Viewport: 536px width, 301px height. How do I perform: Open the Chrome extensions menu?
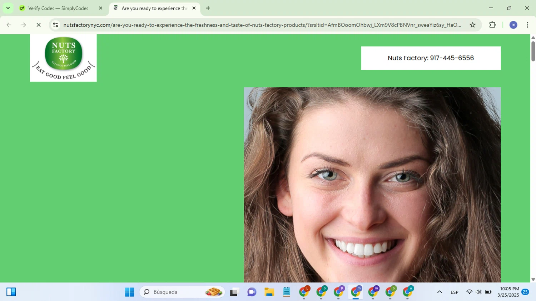(x=492, y=25)
